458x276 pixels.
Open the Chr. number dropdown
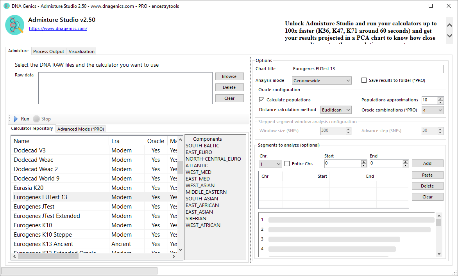click(x=270, y=164)
